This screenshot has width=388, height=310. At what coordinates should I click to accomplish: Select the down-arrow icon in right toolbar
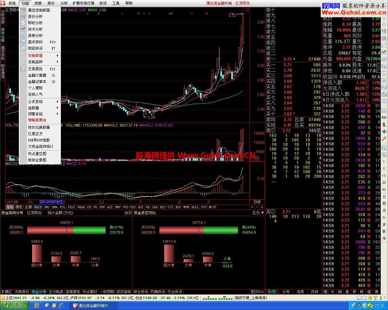(384, 25)
